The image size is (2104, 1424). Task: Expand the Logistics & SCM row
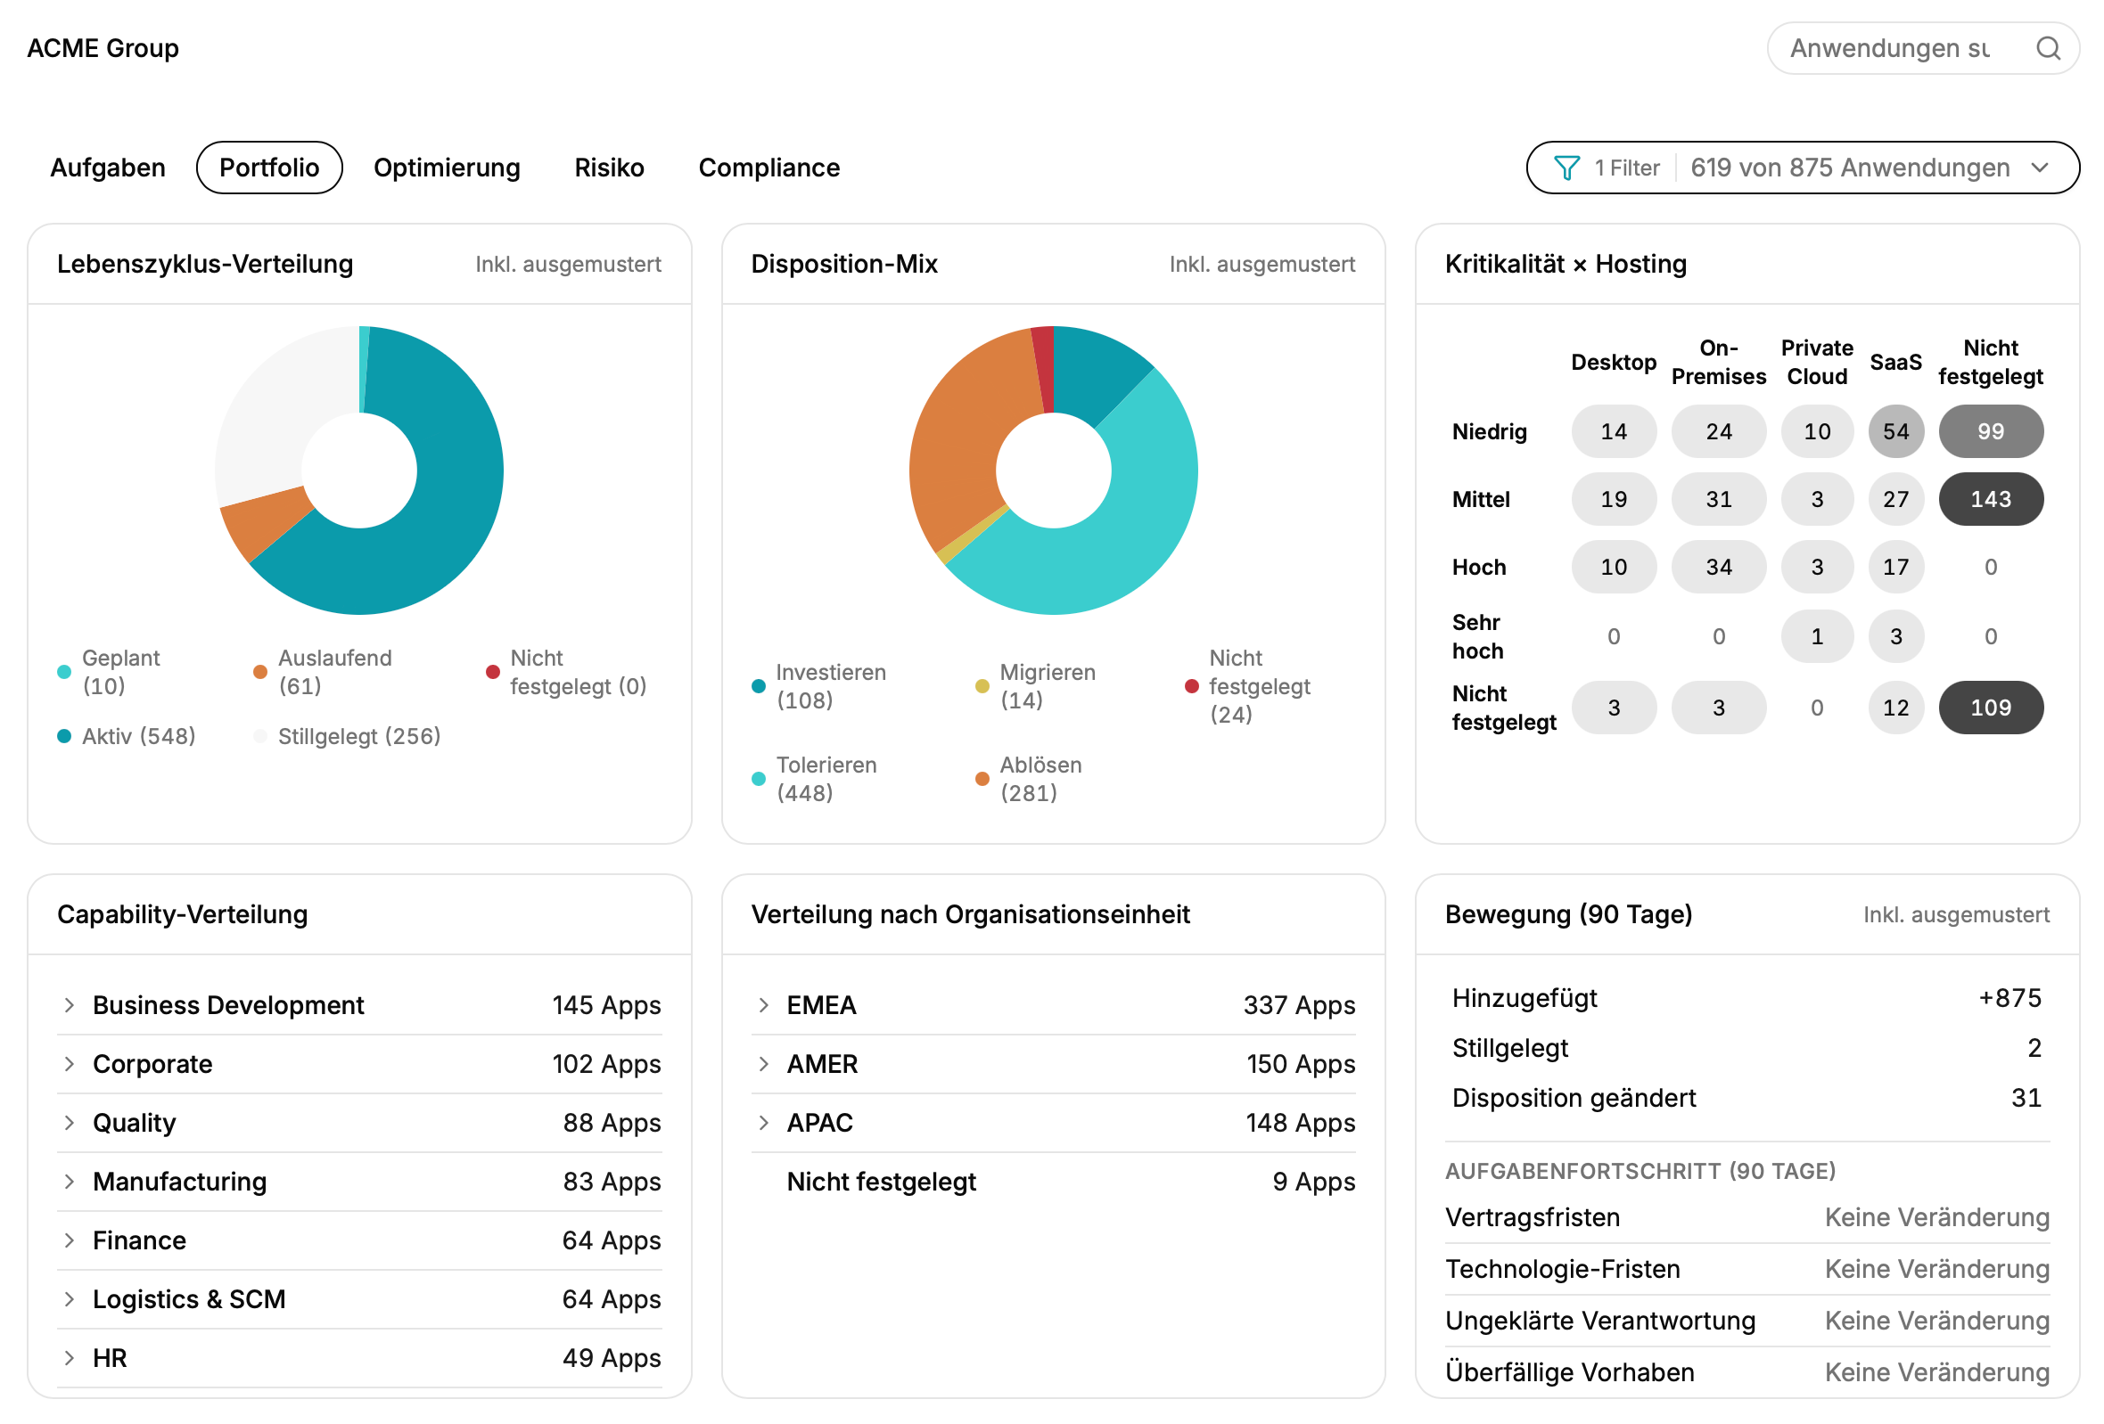tap(359, 1299)
